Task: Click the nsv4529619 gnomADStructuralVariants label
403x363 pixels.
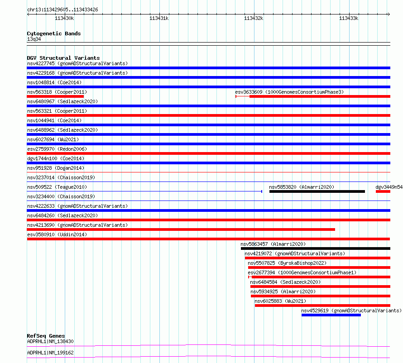Action: point(351,310)
